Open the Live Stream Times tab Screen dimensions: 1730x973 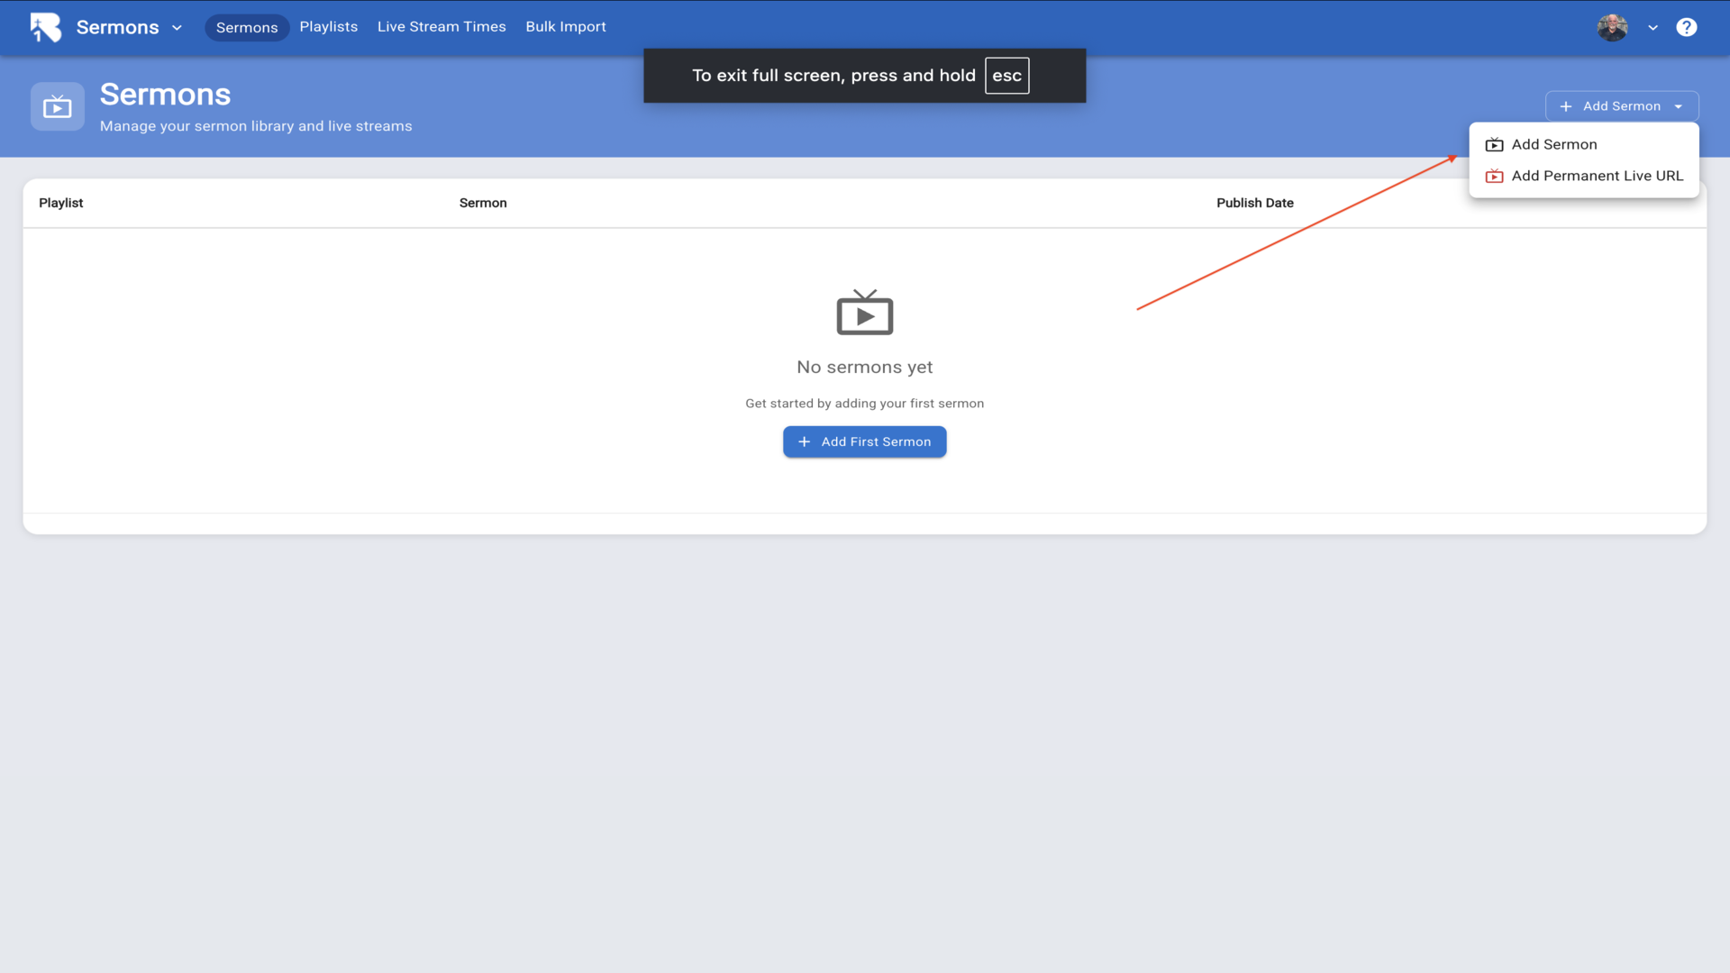442,27
